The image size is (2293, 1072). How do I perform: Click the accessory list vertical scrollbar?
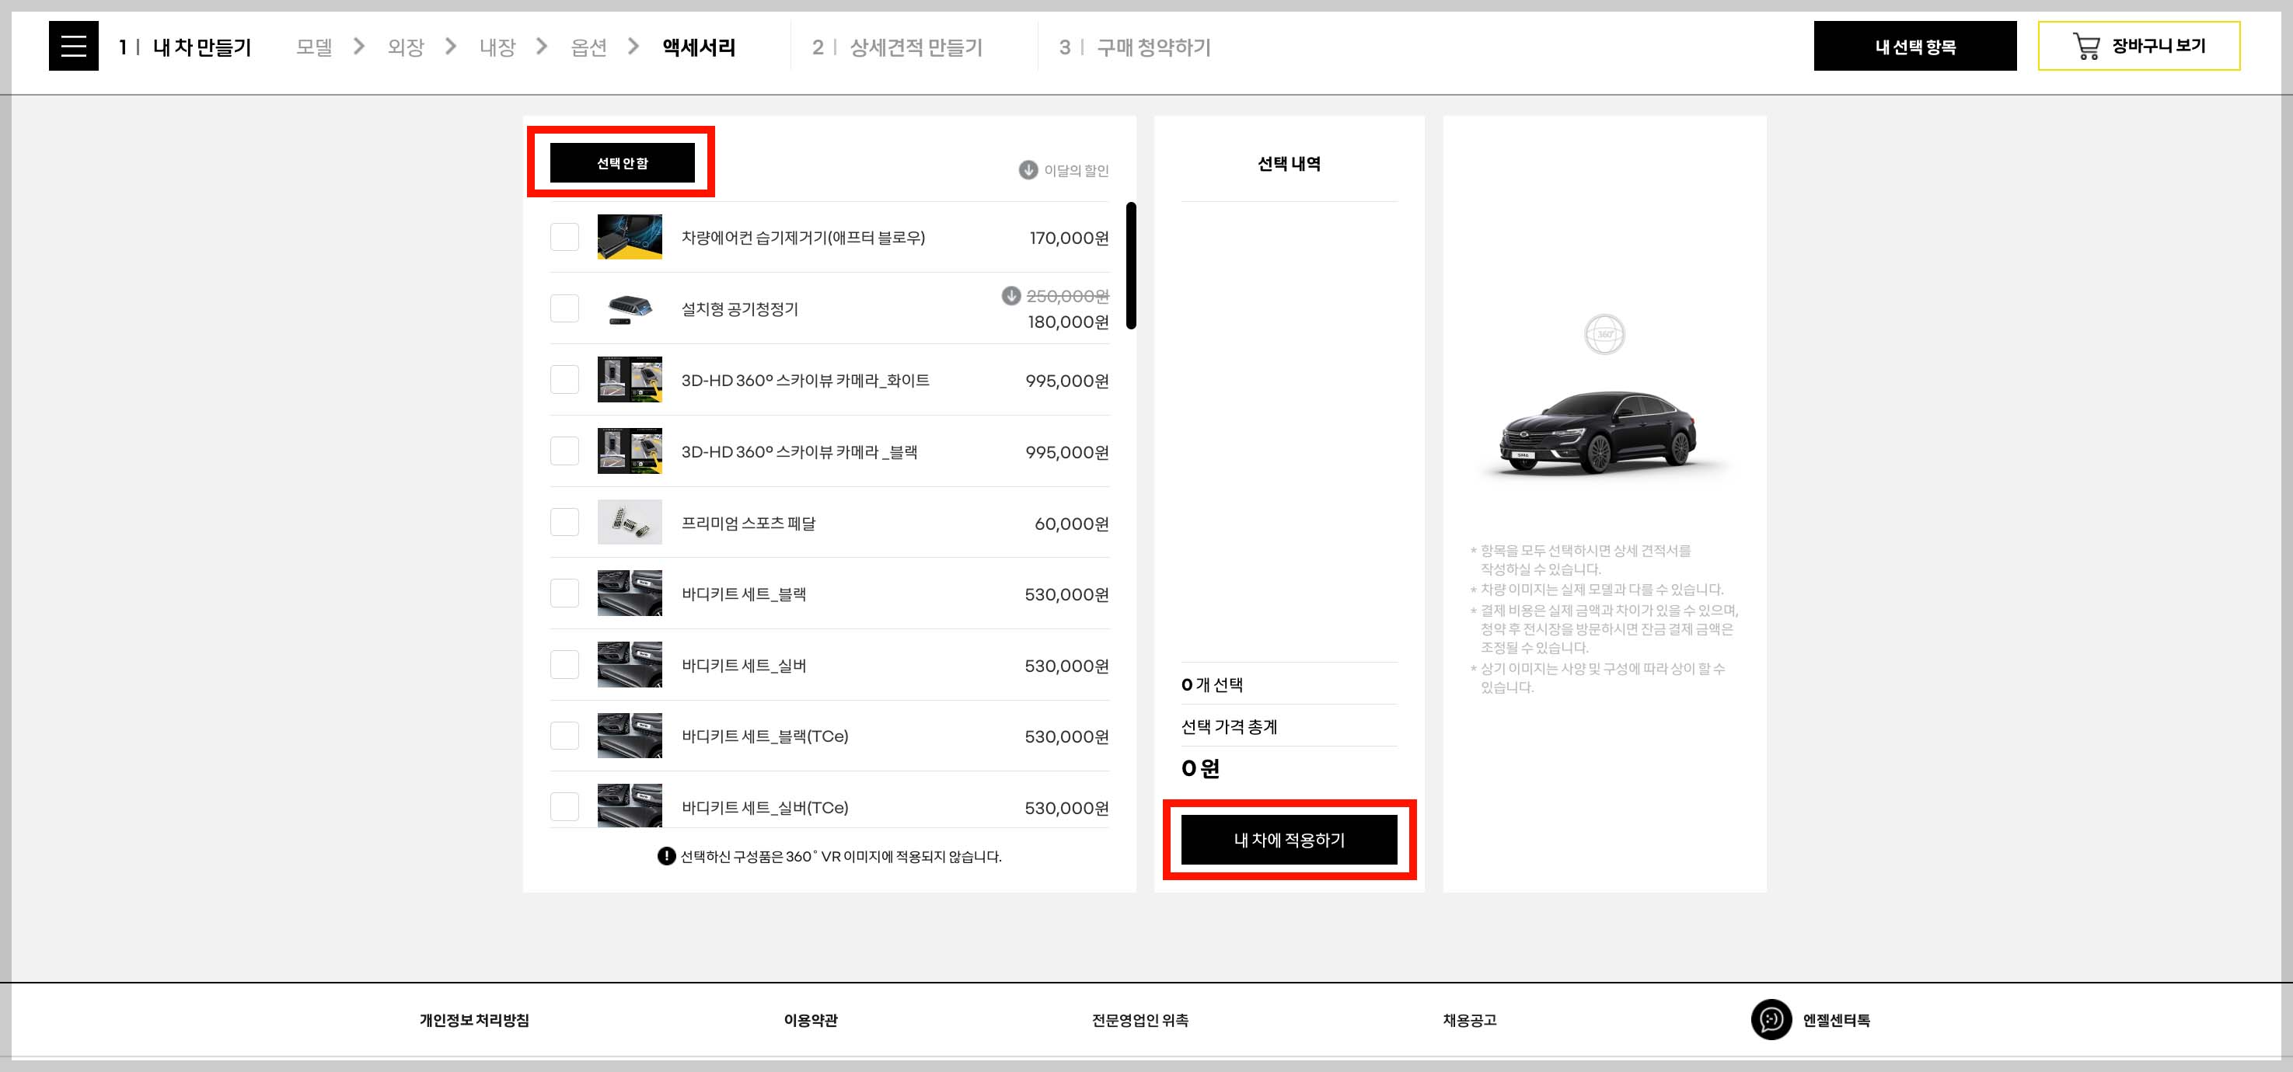1130,266
